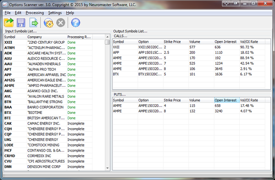
Task: Click the input list scrollbar thumb
Action: coord(108,42)
